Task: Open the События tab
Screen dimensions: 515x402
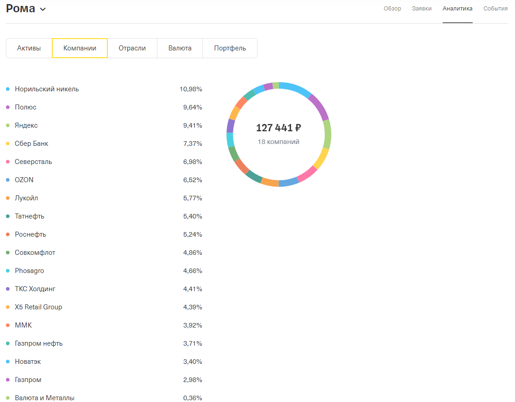Action: pos(495,8)
